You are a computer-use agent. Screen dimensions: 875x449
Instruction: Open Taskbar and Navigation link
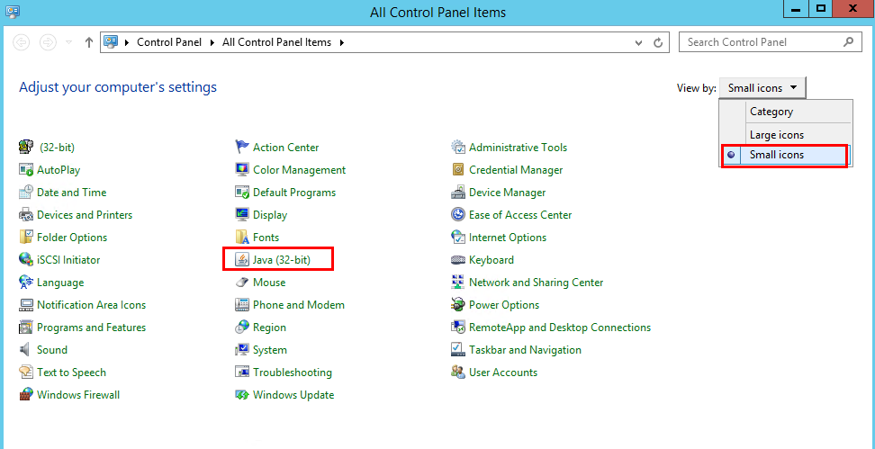pyautogui.click(x=525, y=350)
